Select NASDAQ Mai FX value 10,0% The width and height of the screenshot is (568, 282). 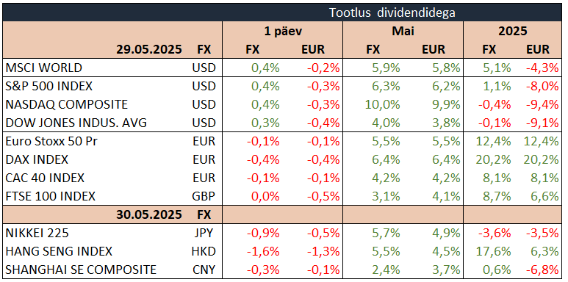383,104
